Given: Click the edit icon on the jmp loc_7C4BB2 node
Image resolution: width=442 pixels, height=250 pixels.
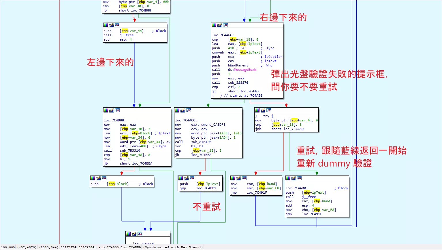Looking at the screenshot, I should click(x=186, y=178).
